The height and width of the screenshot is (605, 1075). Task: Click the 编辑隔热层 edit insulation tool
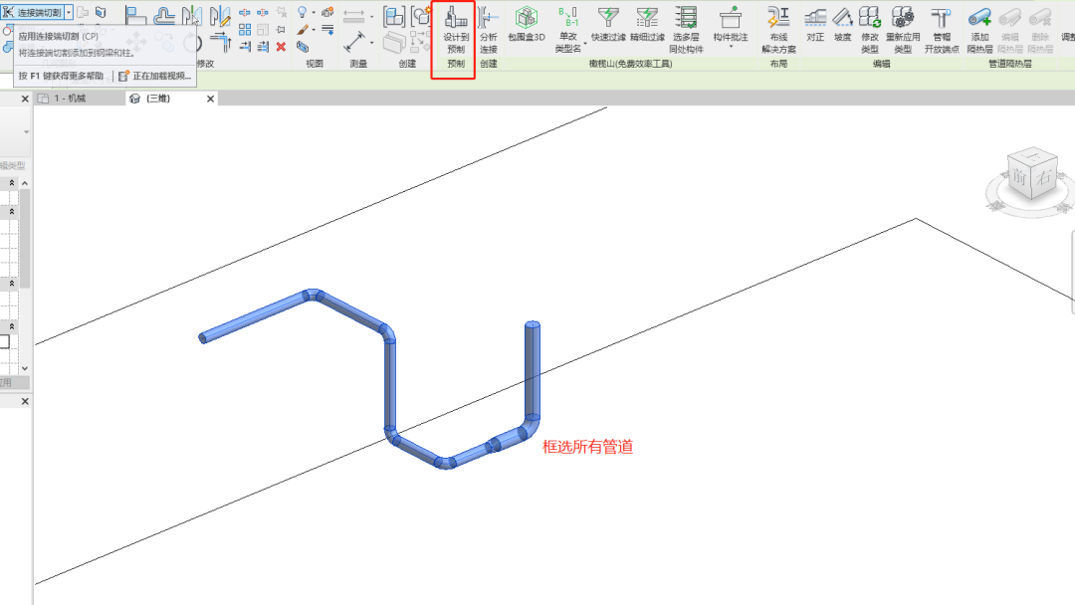coord(1010,30)
